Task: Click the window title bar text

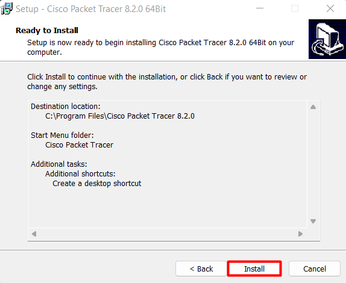Action: tap(90, 9)
